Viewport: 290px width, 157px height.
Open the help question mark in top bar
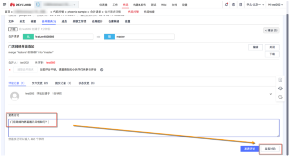point(233,5)
